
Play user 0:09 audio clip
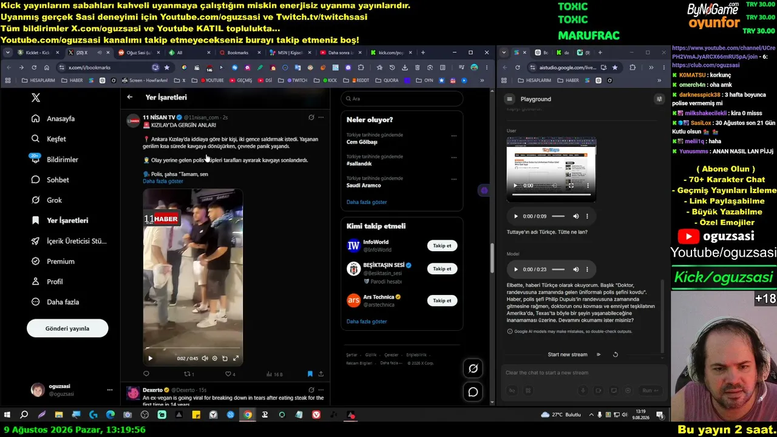click(x=516, y=216)
